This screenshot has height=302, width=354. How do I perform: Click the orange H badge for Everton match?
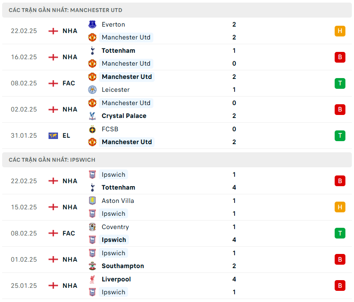pyautogui.click(x=340, y=31)
